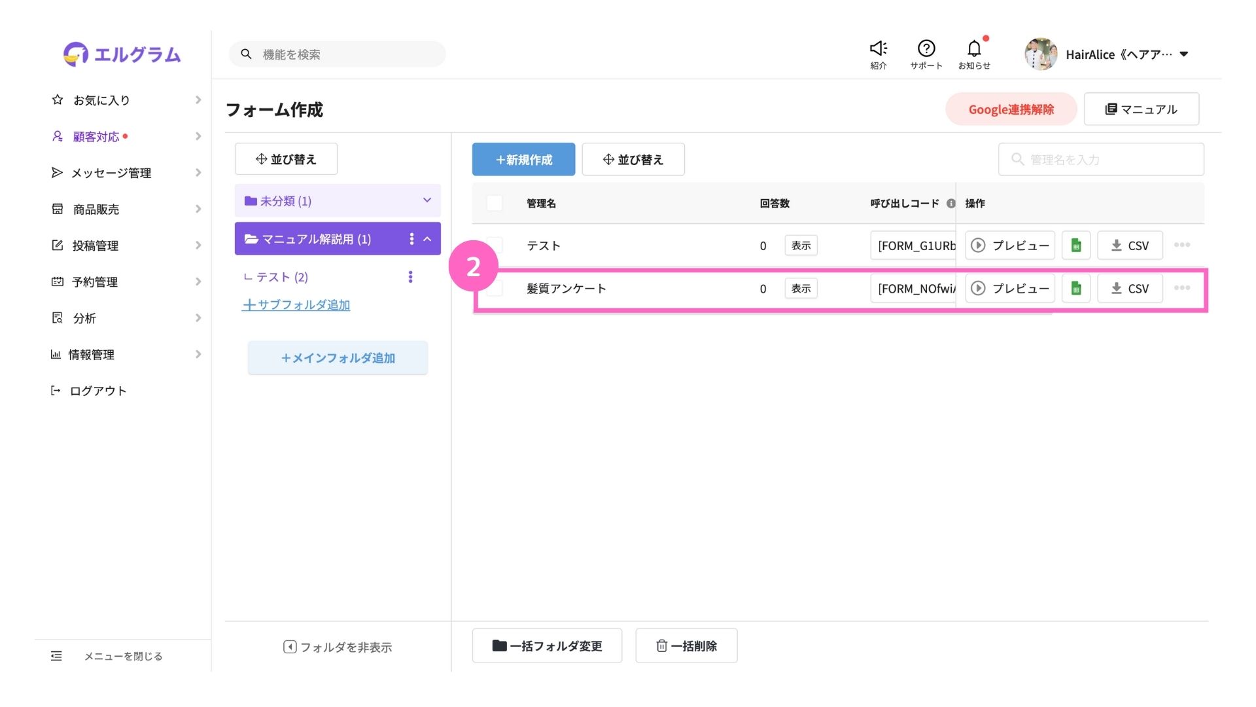Click the サブフォルダ追加 link
The width and height of the screenshot is (1256, 707).
coord(296,305)
